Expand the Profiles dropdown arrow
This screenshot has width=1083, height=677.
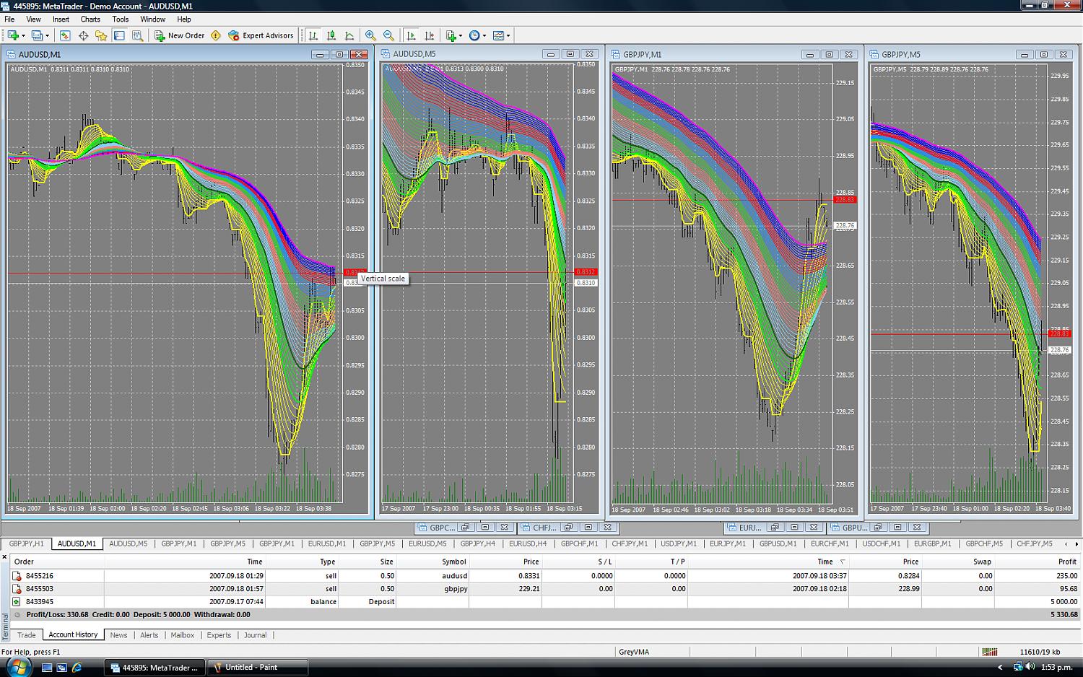tap(47, 35)
